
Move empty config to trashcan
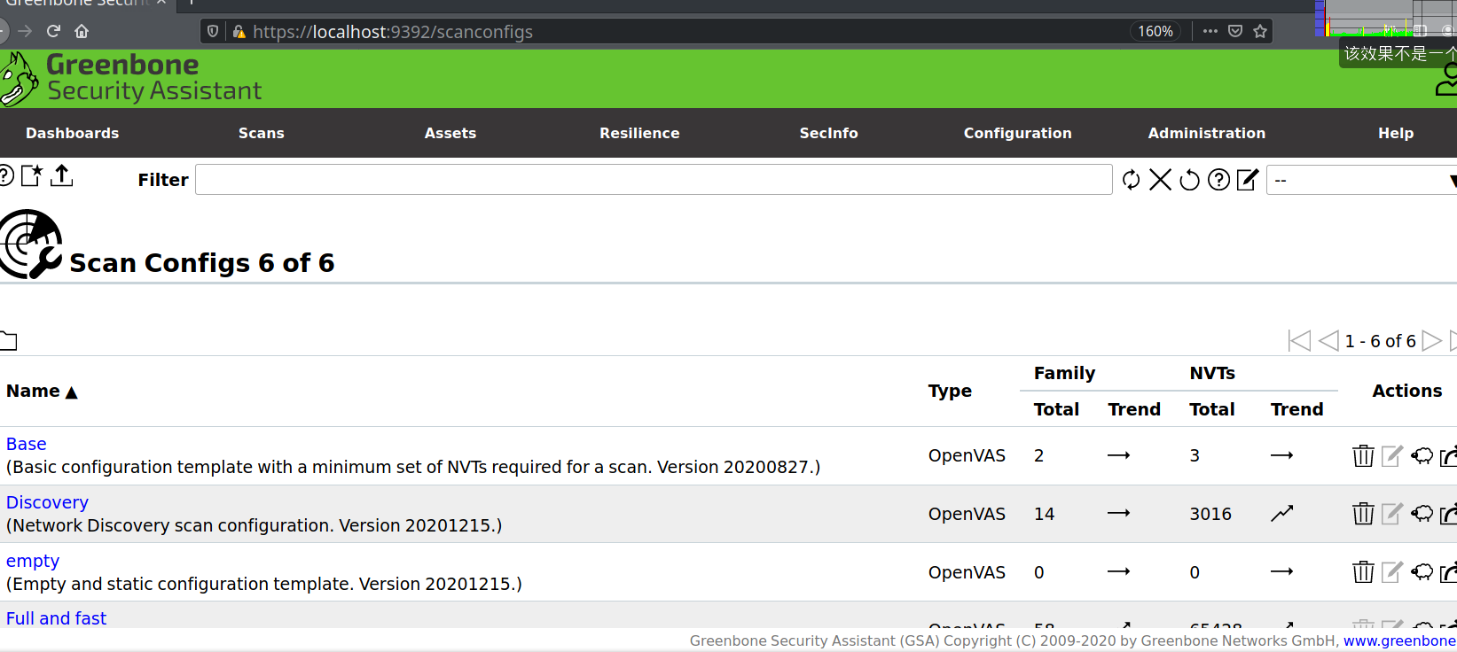pos(1363,572)
